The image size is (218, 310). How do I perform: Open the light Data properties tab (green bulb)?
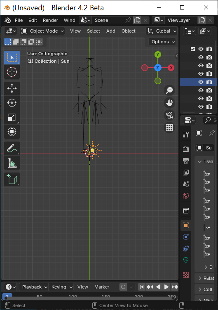point(186,260)
